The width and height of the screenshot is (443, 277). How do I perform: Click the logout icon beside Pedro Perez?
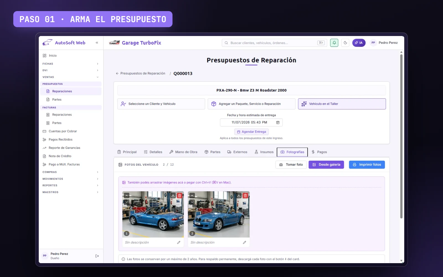pyautogui.click(x=97, y=256)
